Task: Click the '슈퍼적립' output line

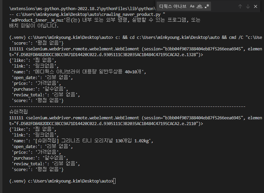Action: pyautogui.click(x=19, y=112)
